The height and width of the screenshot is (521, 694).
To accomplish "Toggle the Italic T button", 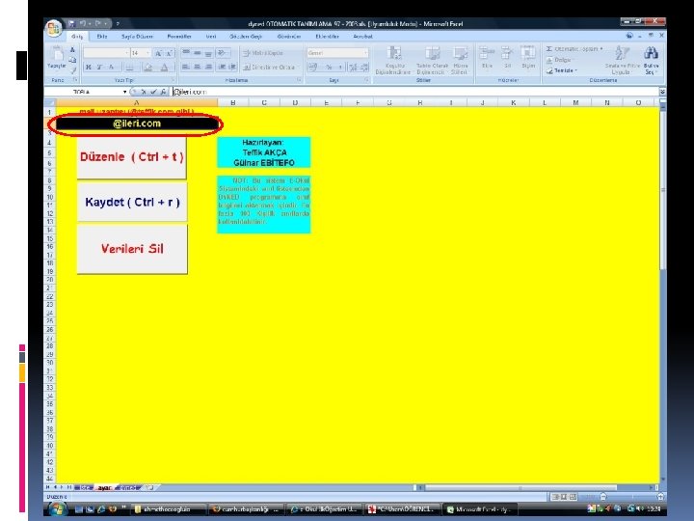I will (99, 67).
